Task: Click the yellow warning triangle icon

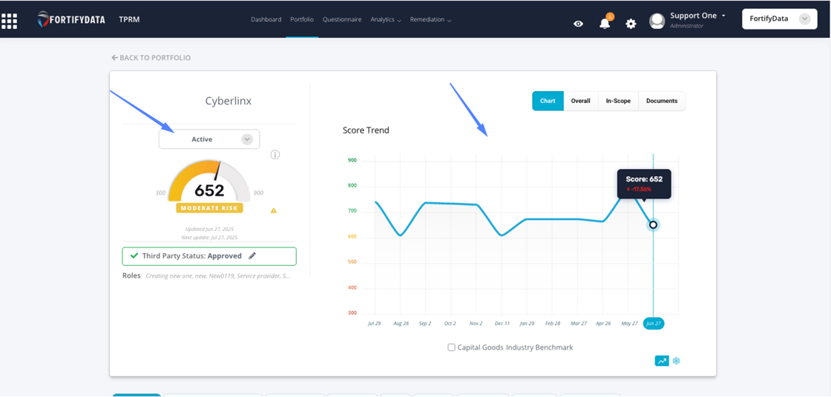Action: click(x=274, y=210)
